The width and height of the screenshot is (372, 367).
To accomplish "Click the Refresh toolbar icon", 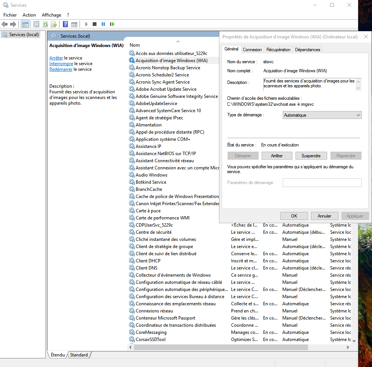I will 45,24.
